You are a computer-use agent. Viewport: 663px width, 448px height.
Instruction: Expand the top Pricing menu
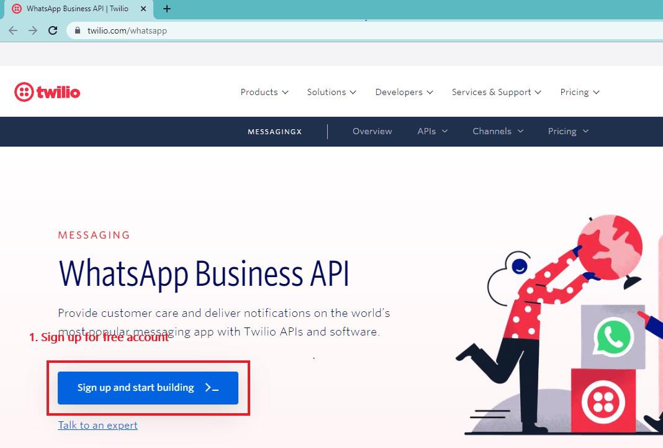click(580, 92)
